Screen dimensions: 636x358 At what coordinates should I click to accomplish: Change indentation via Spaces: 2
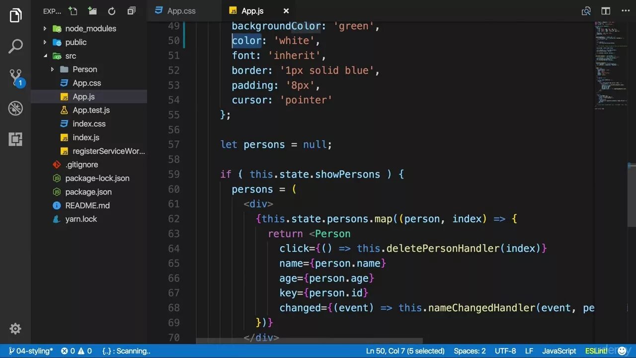click(470, 351)
